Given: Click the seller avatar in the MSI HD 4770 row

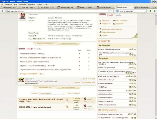Looking at the screenshot, I should tap(85, 106).
